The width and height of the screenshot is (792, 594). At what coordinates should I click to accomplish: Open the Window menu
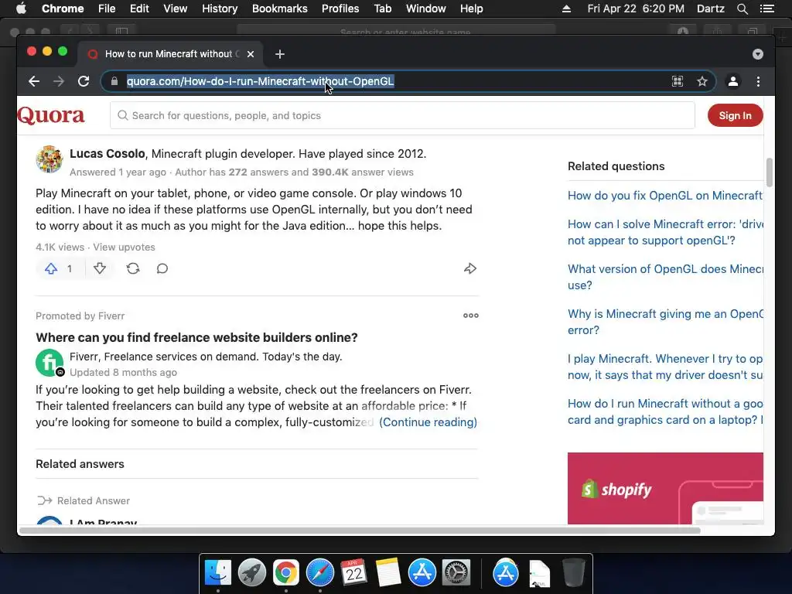click(426, 9)
